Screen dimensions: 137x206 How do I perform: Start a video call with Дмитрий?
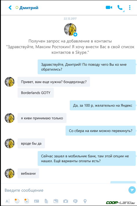coord(109,8)
